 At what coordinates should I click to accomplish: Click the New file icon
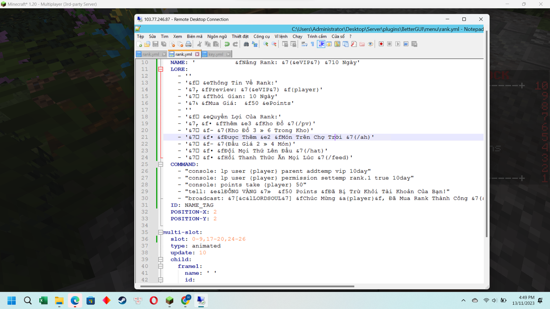coord(139,44)
